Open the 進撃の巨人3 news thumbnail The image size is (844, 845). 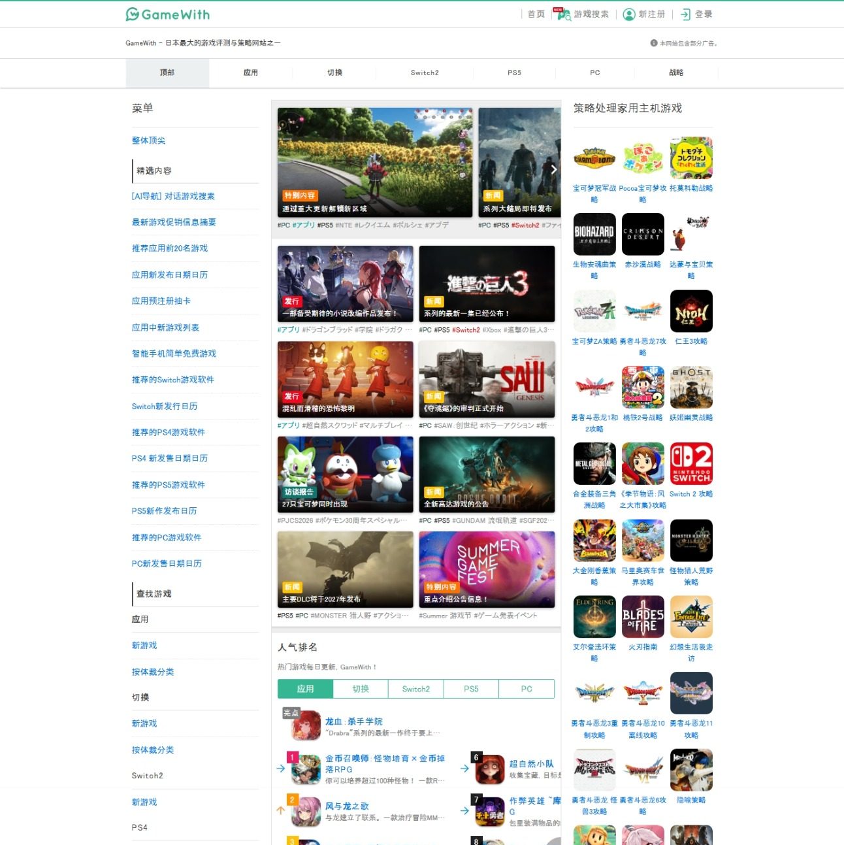click(487, 284)
